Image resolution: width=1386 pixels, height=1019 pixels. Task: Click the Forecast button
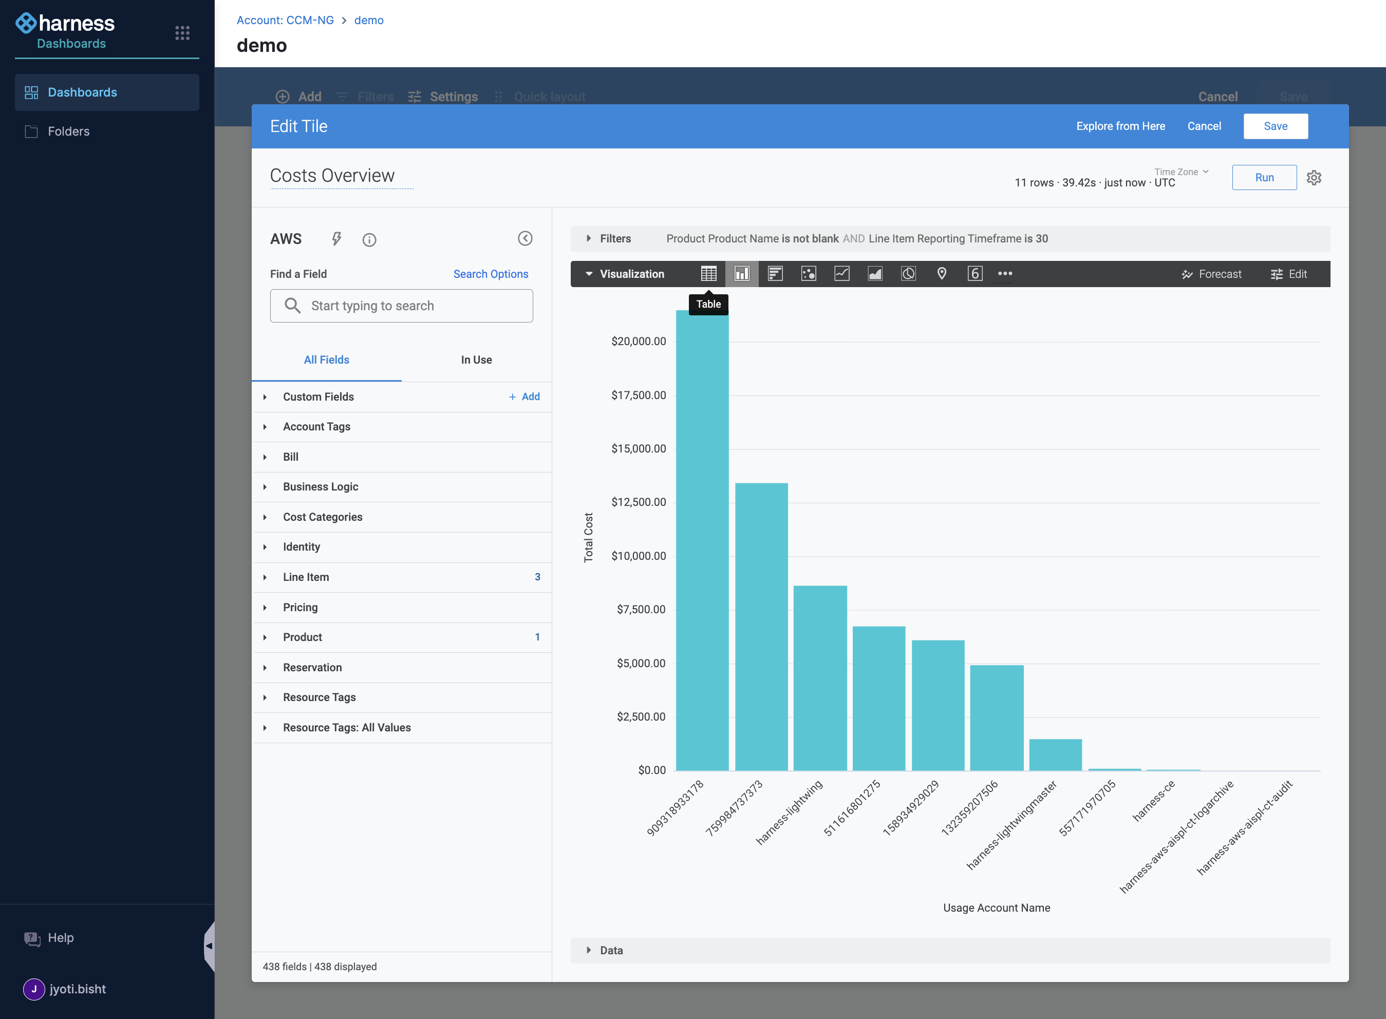click(1211, 274)
